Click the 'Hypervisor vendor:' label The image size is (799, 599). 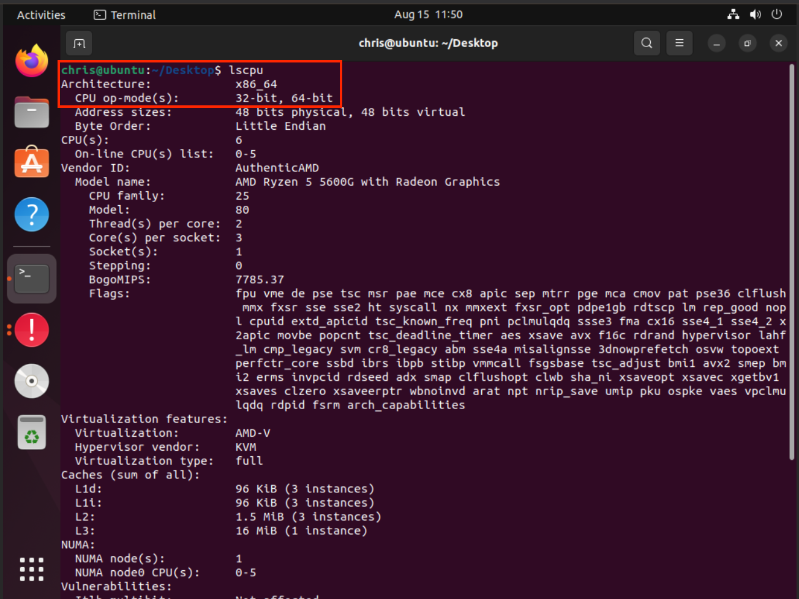click(x=137, y=448)
